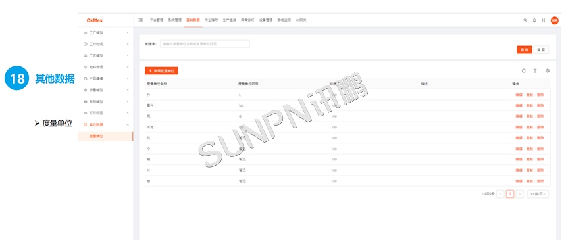This screenshot has width=566, height=240.
Task: Switch to 设备管理 top tab
Action: coord(266,20)
